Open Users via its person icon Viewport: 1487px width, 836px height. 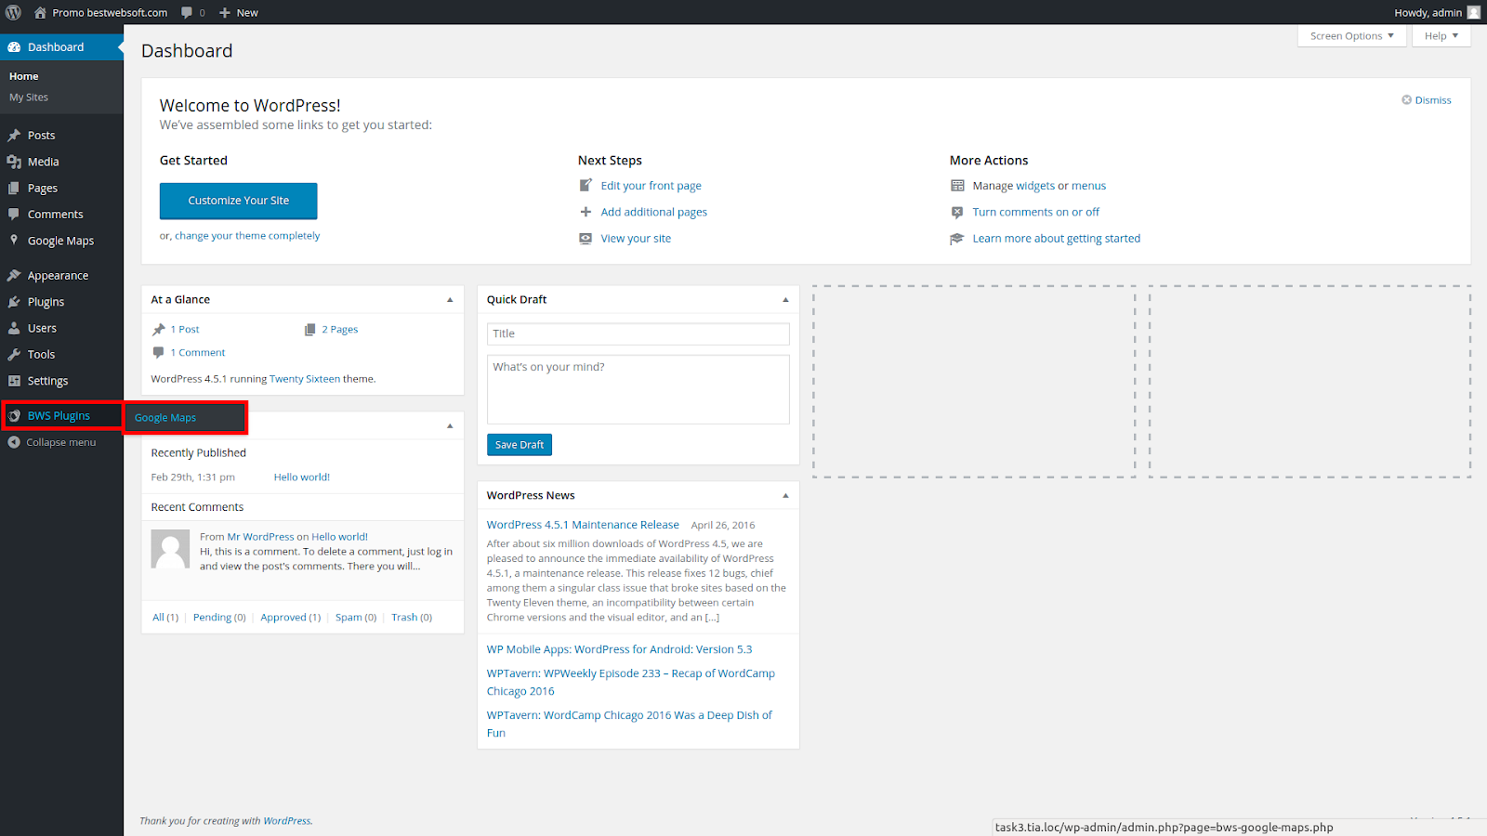(x=14, y=328)
